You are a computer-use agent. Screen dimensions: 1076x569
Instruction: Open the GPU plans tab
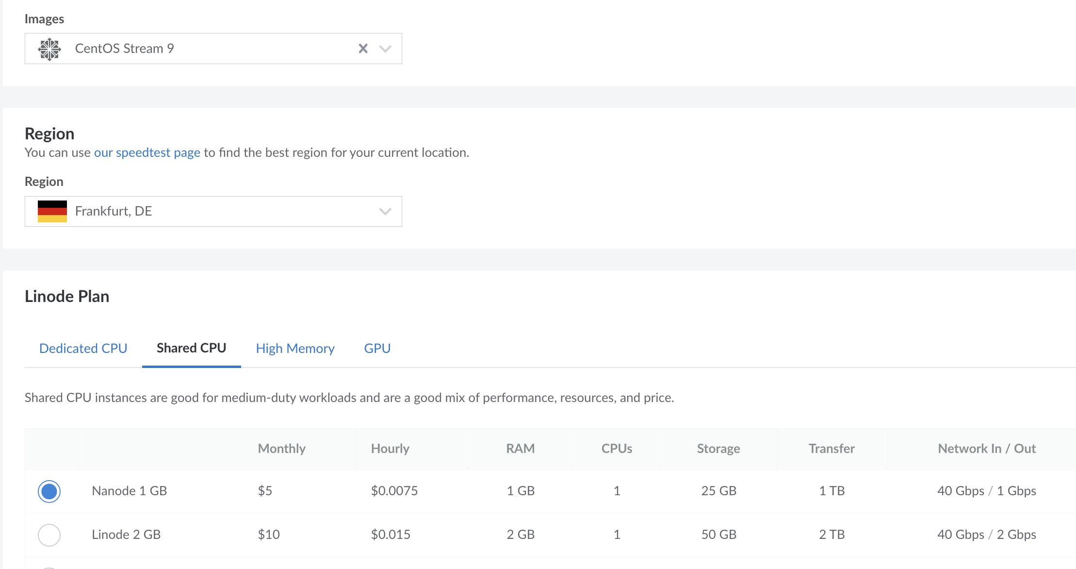pos(377,349)
